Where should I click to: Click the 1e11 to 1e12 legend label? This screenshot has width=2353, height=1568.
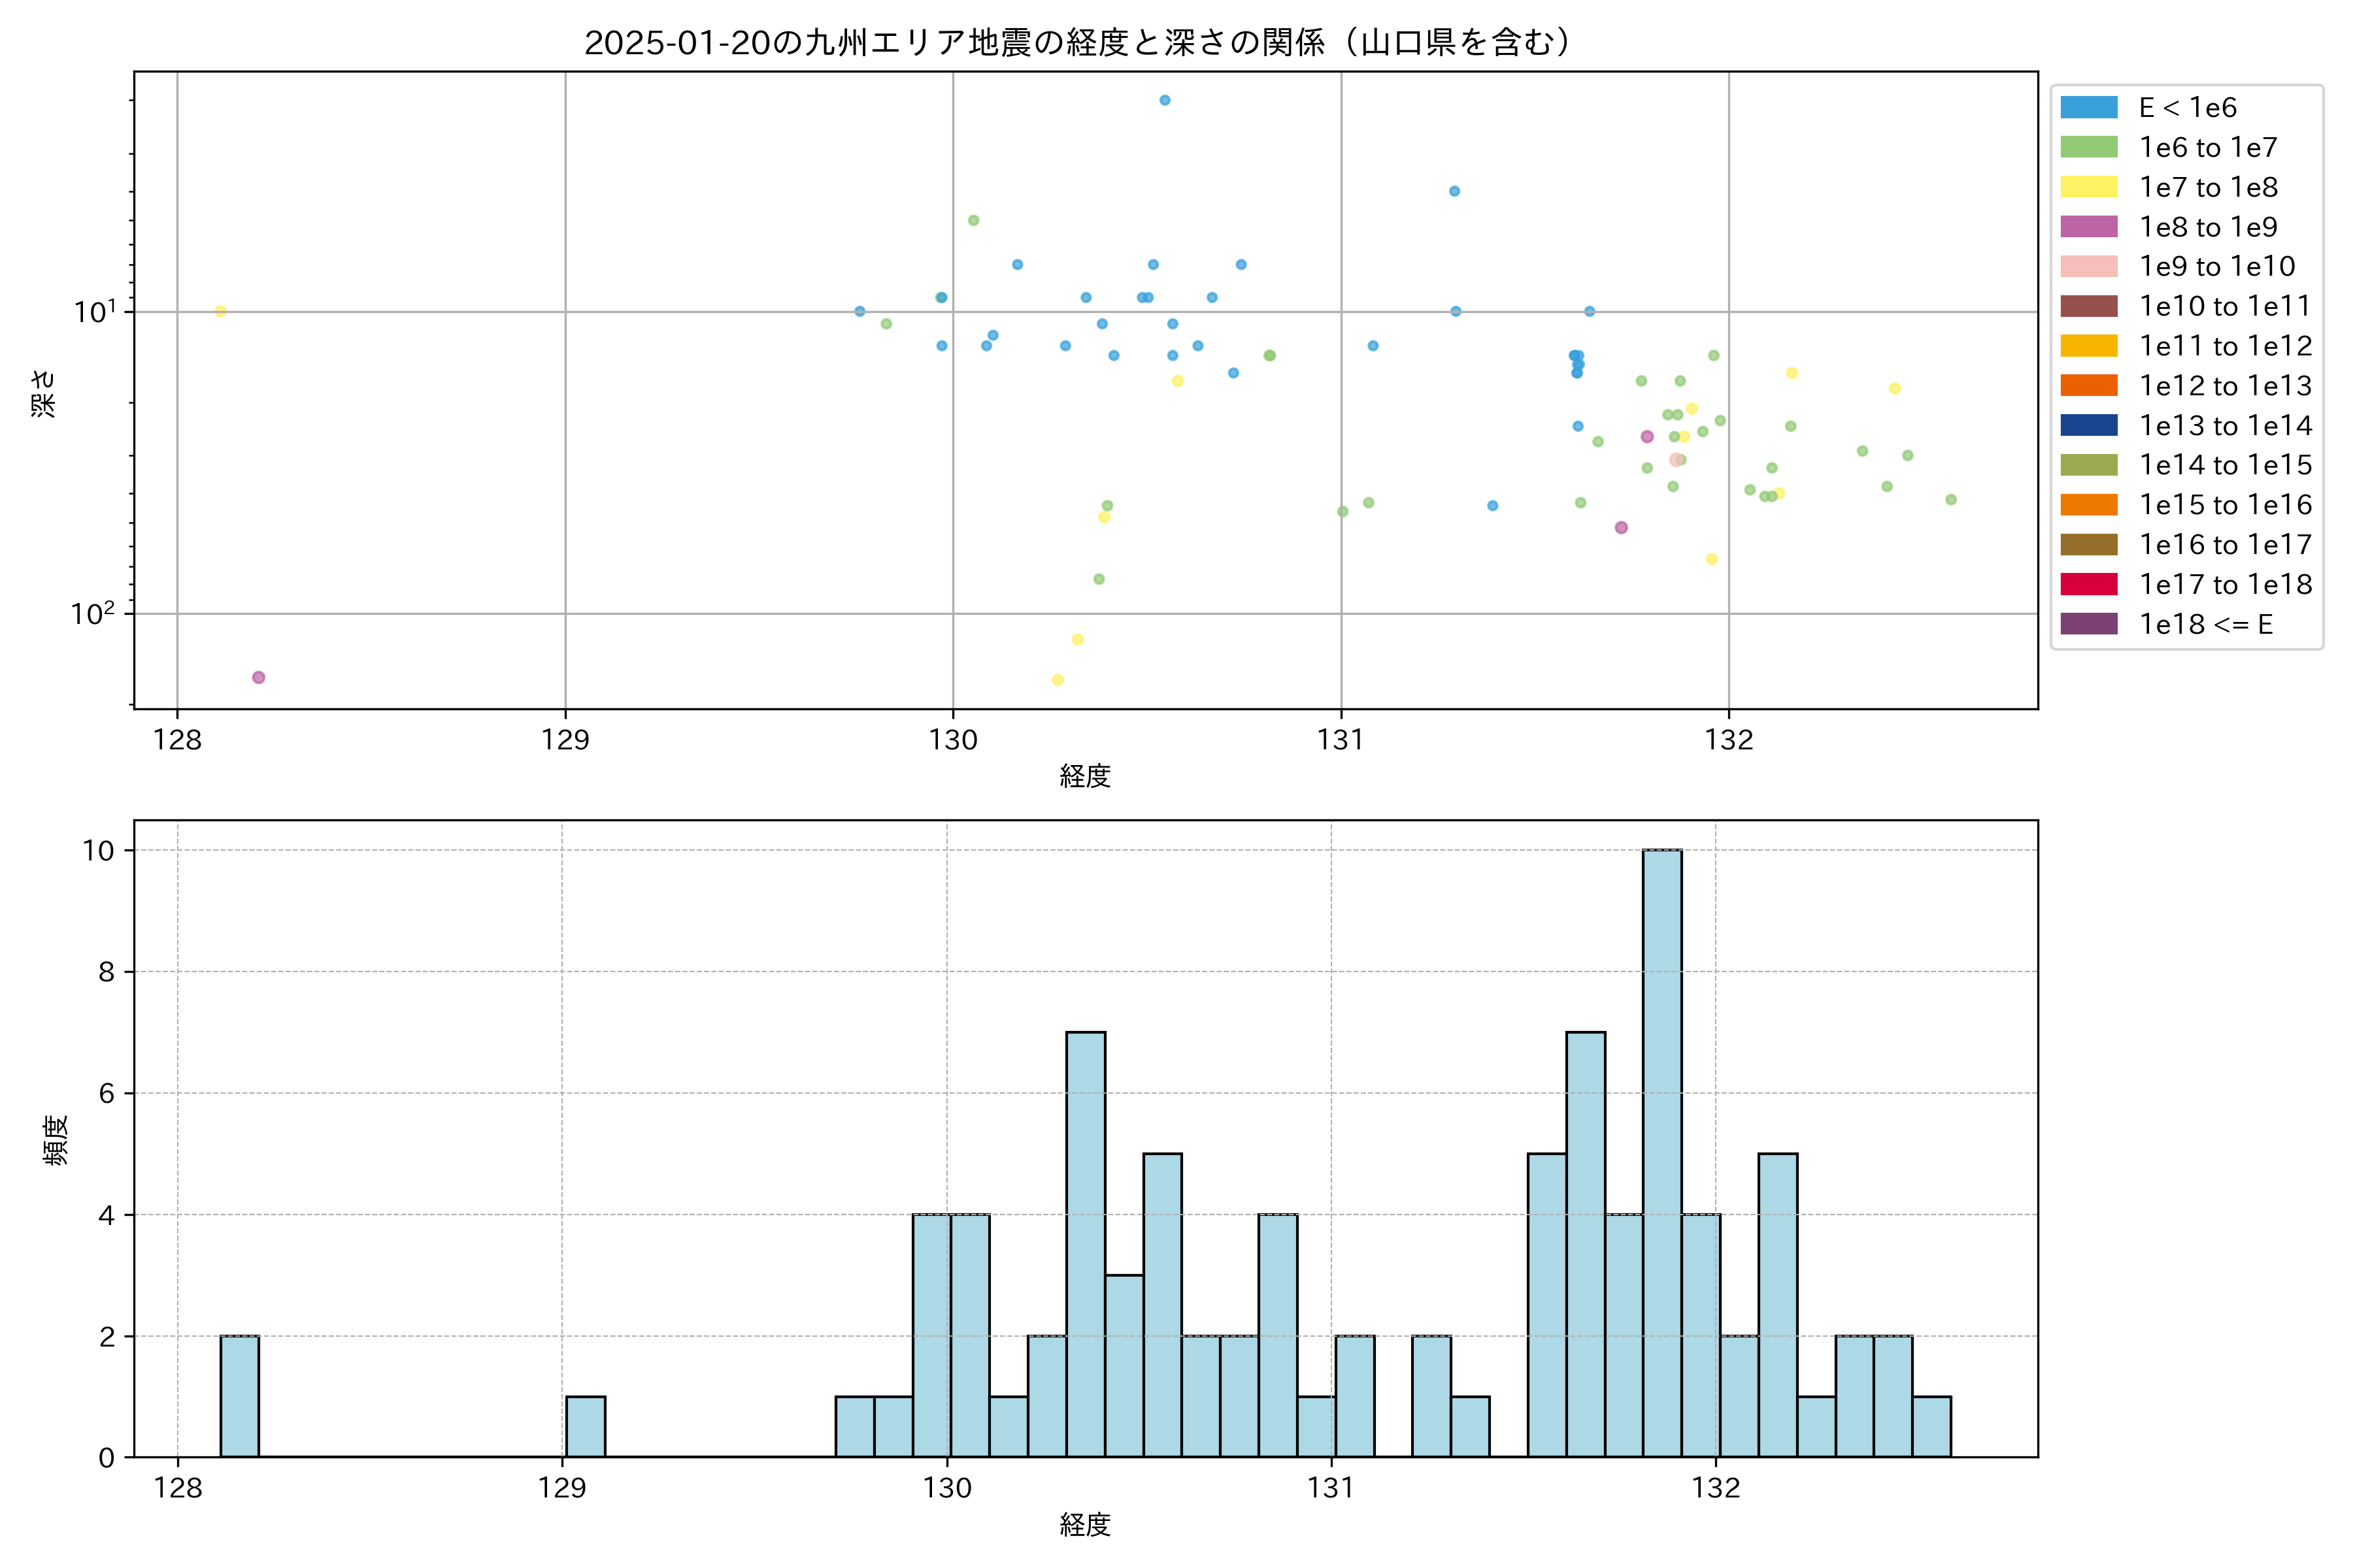coord(2225,346)
